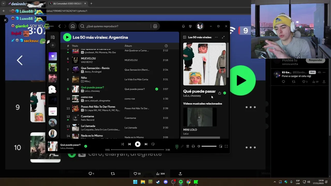The width and height of the screenshot is (331, 186).
Task: Select the Que Sensación - Remix track
Action: tap(95, 68)
